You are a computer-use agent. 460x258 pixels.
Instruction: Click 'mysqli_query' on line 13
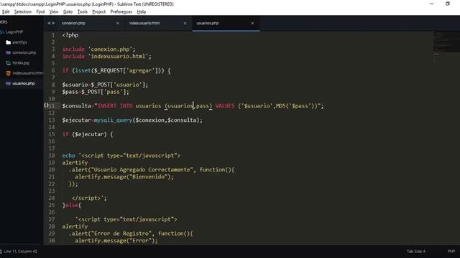click(x=114, y=120)
